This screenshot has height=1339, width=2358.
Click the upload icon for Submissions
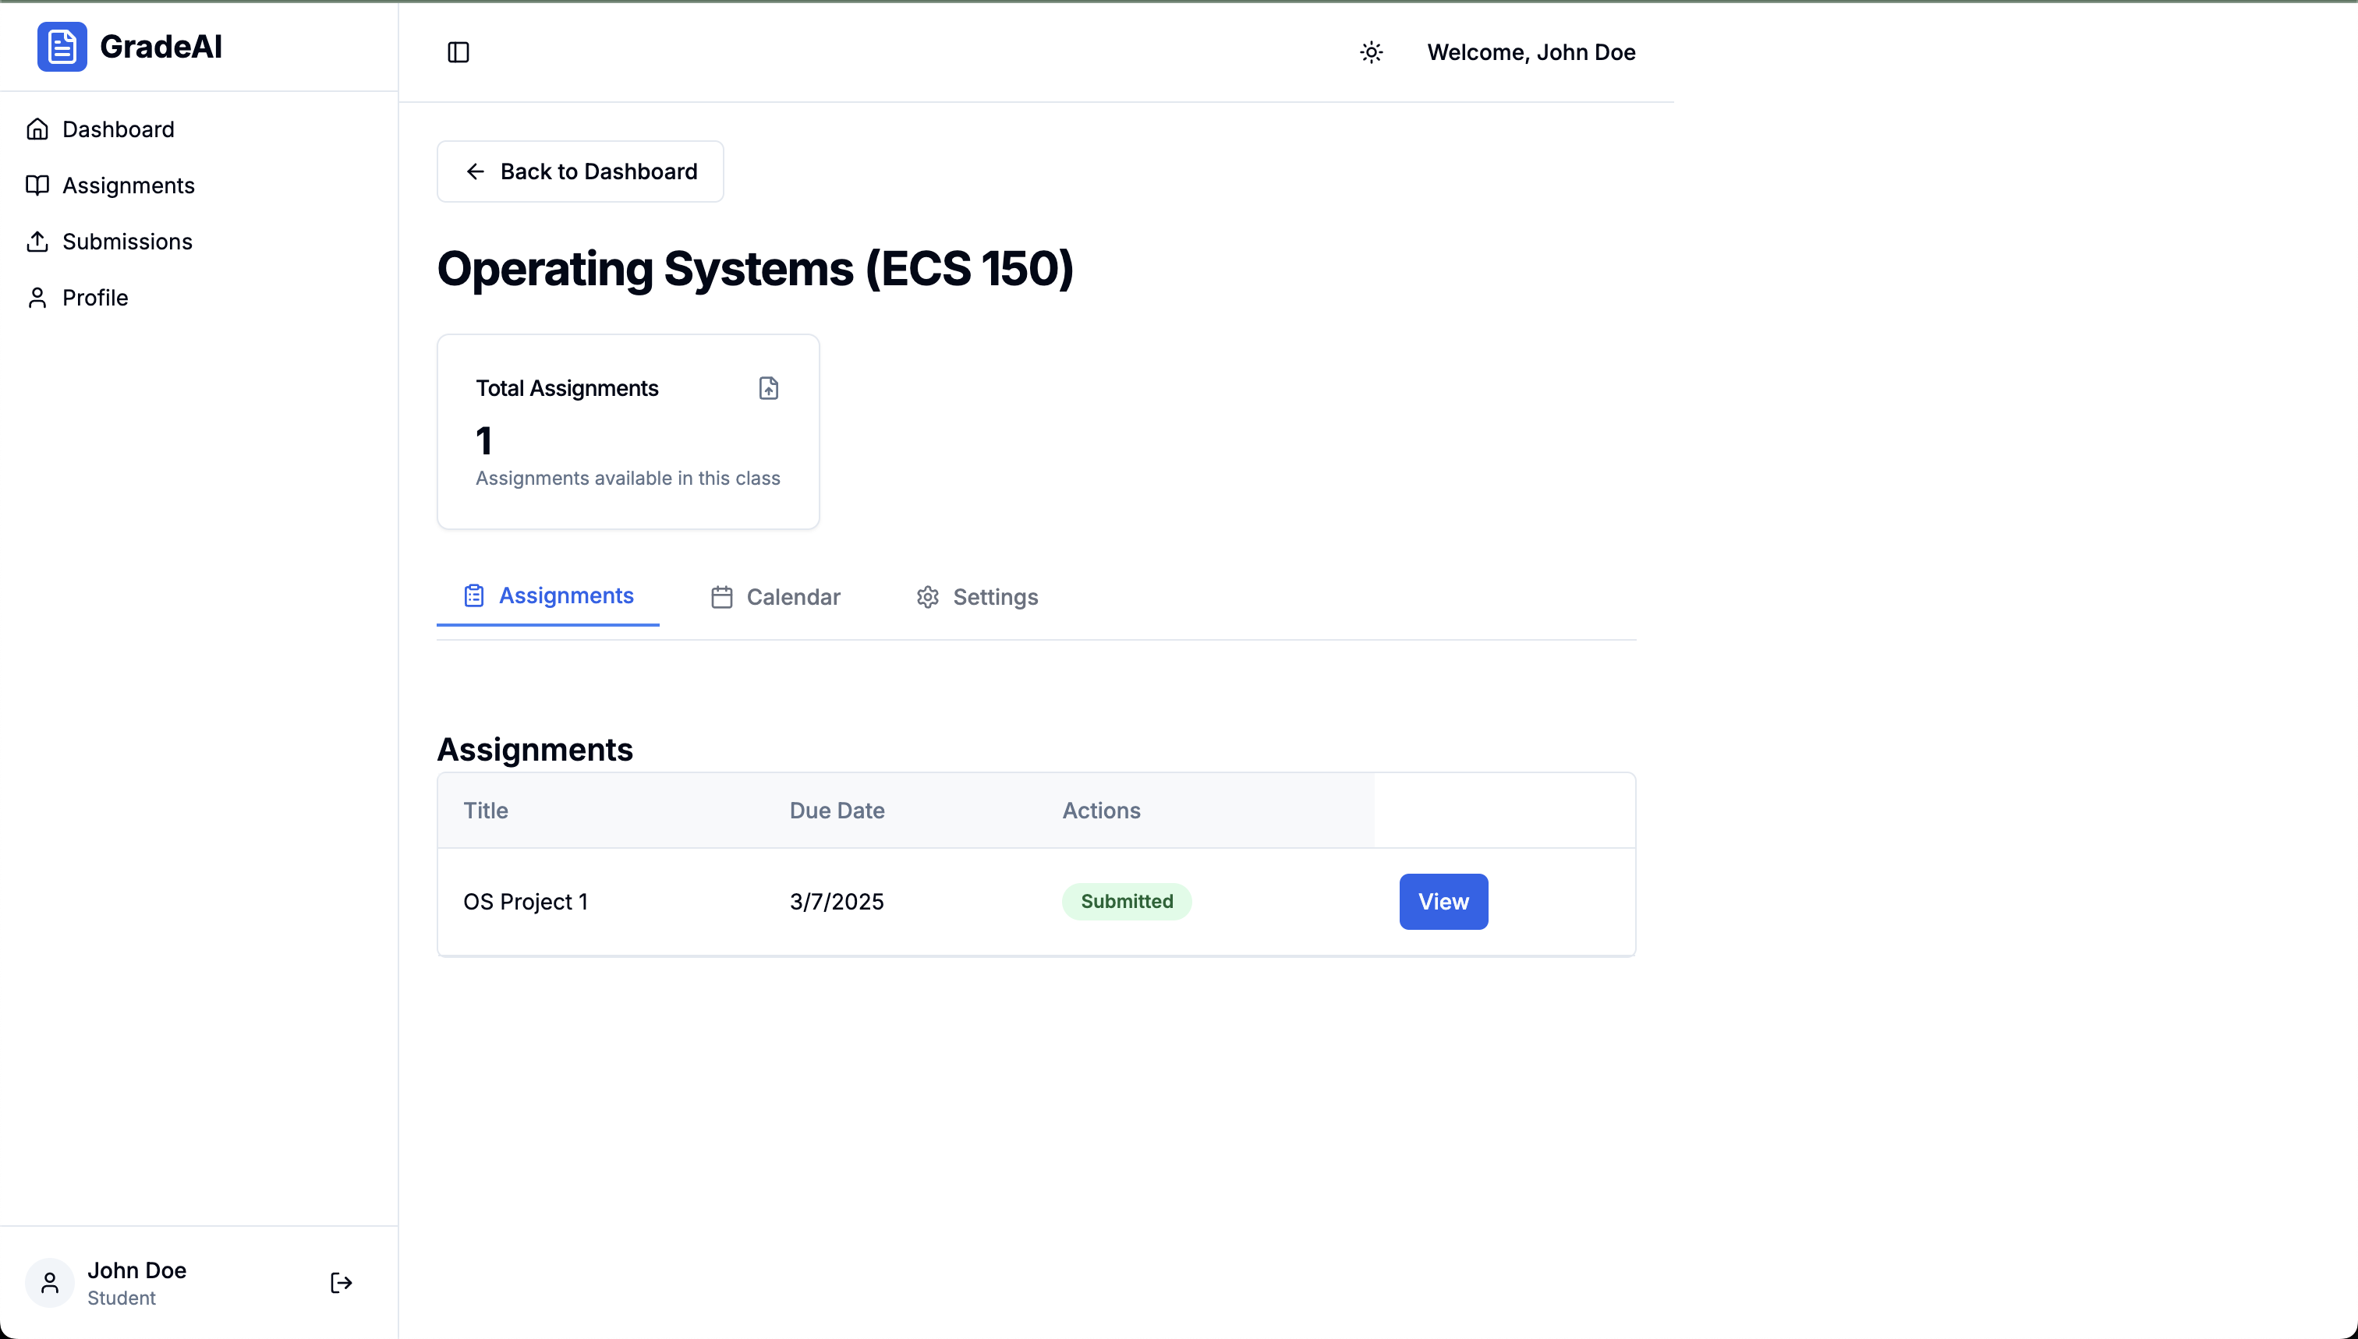coord(37,242)
